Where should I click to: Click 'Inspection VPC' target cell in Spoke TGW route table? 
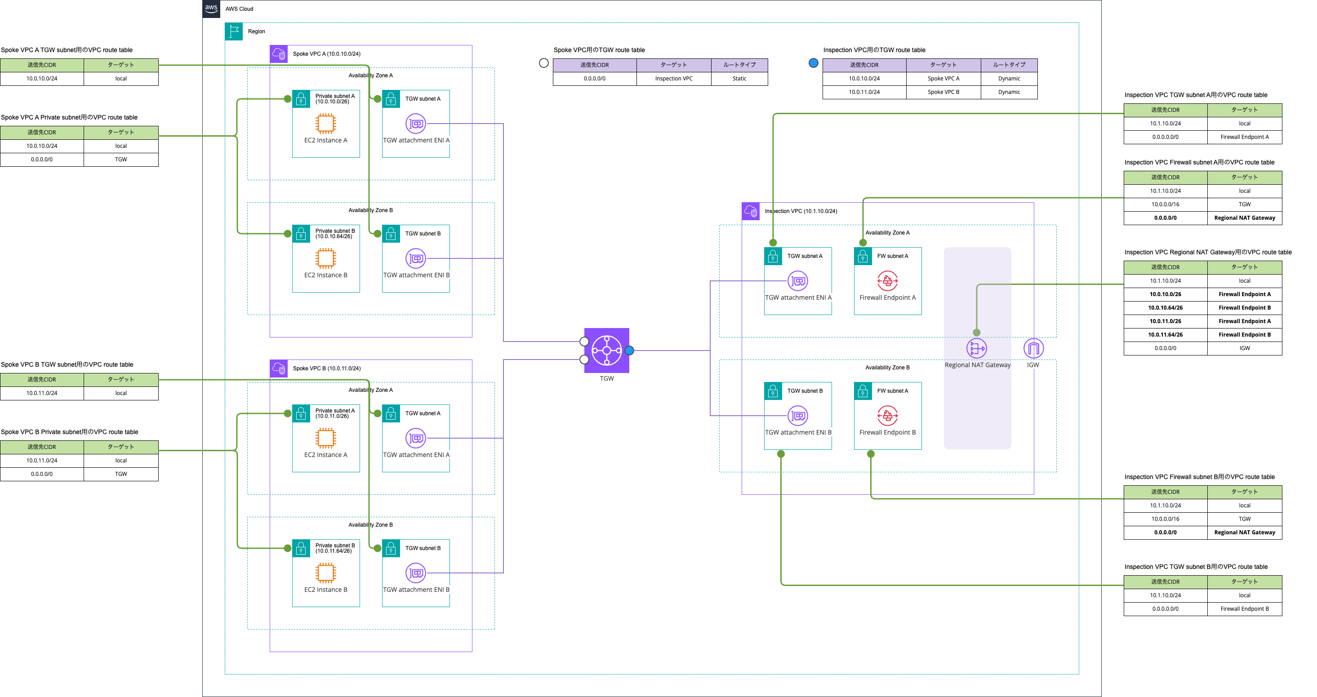[x=674, y=79]
